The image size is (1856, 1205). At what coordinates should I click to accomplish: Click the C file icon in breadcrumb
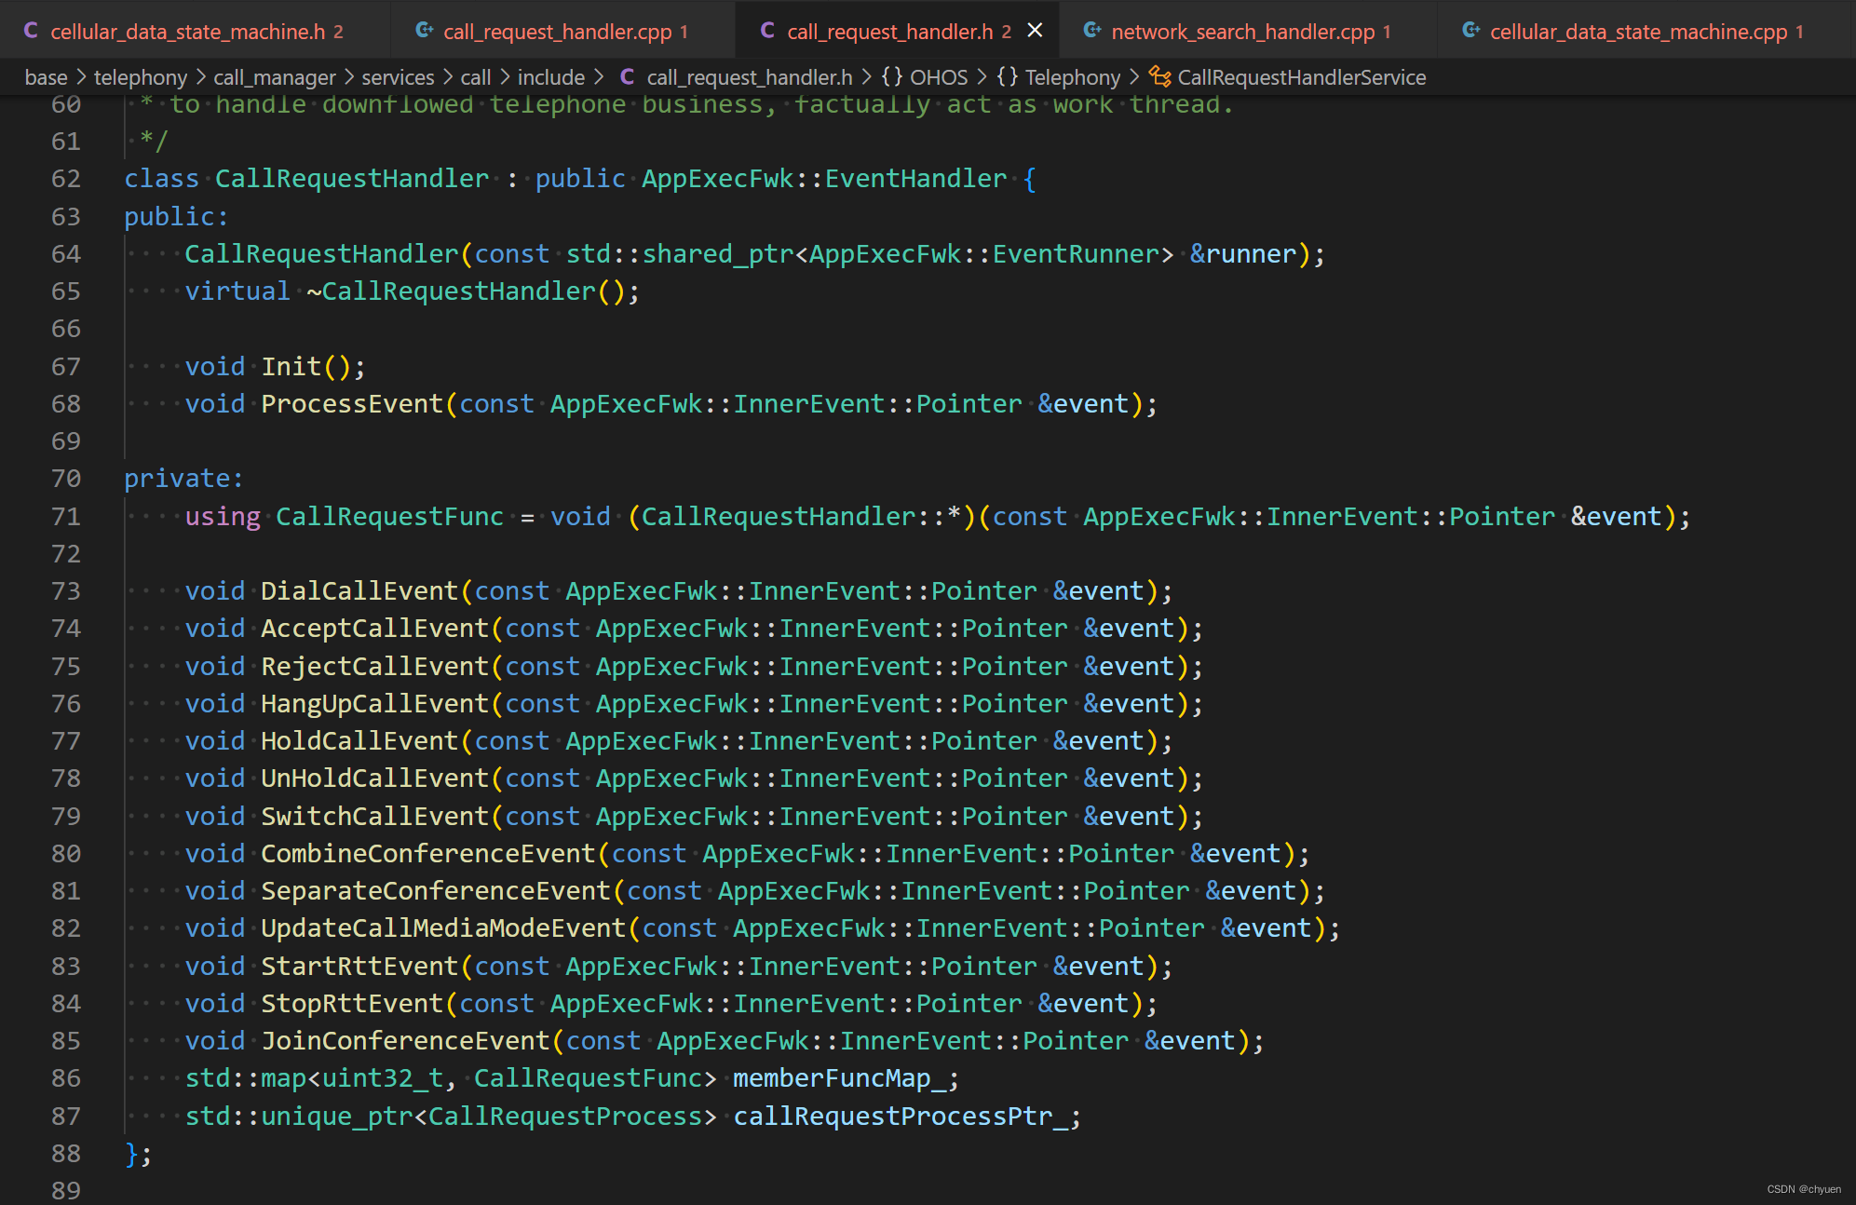(x=628, y=76)
